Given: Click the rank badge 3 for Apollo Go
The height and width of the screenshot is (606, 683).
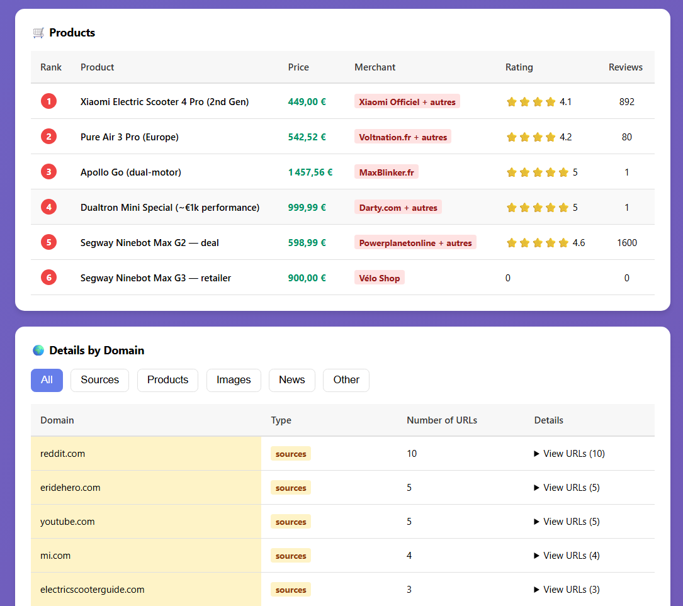Looking at the screenshot, I should pos(48,172).
